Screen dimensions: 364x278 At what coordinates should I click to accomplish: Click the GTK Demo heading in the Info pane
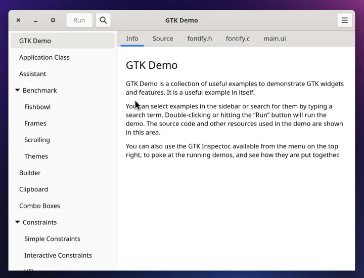click(152, 65)
